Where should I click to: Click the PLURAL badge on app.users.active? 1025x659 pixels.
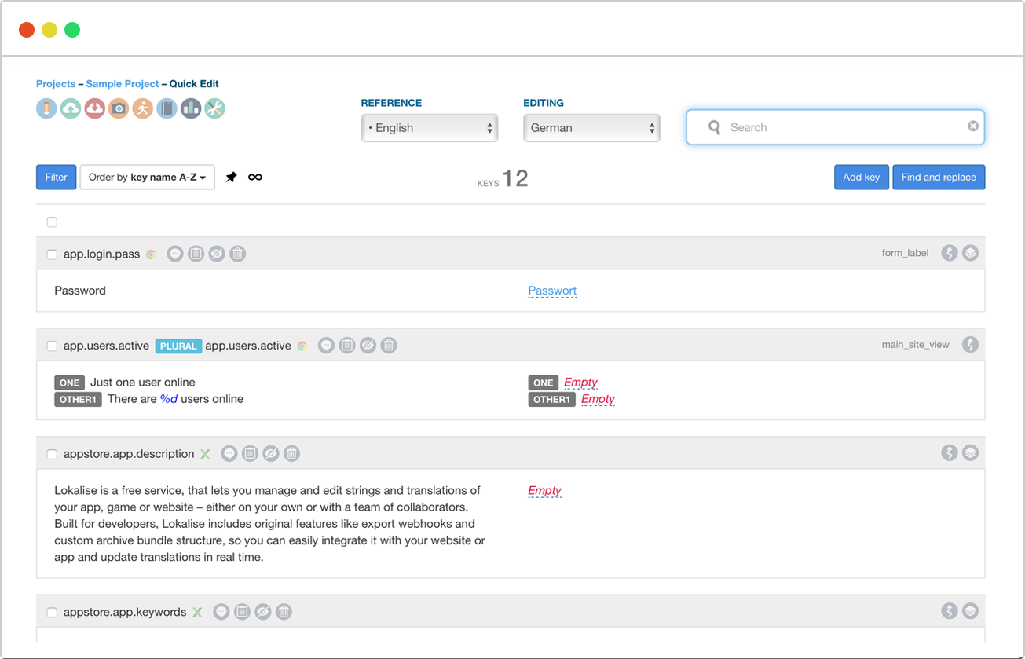tap(178, 346)
